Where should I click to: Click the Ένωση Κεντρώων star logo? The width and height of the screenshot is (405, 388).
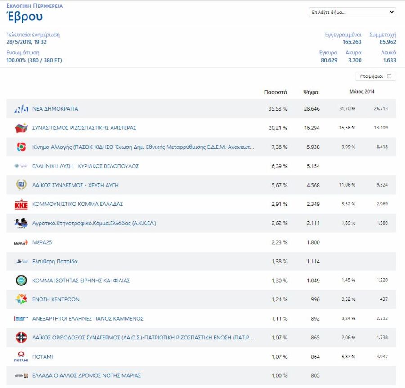21,299
